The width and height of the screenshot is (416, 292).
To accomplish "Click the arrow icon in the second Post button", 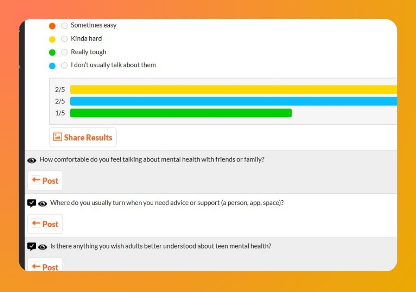I will (37, 223).
